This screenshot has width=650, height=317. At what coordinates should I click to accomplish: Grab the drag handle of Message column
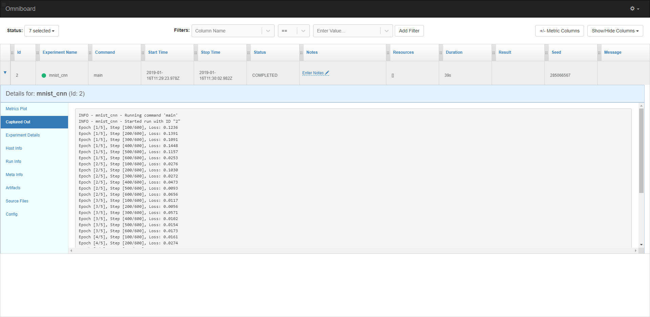[599, 53]
